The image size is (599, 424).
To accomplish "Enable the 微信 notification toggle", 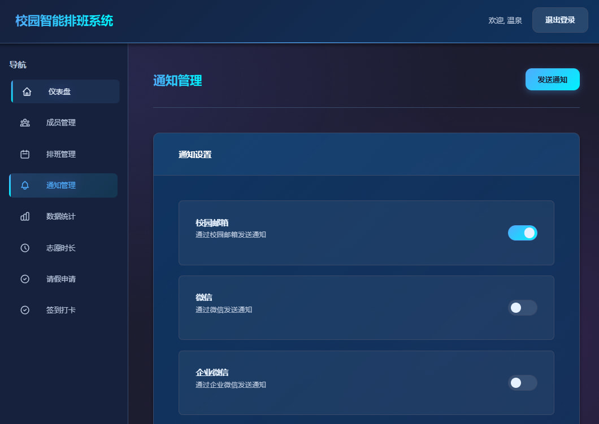I will (x=522, y=308).
